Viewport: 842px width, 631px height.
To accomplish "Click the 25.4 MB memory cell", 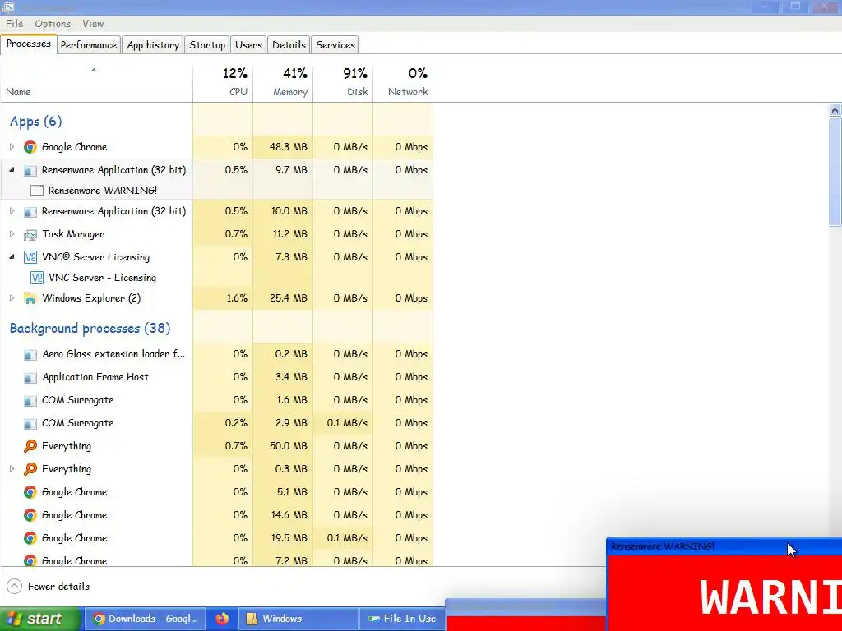I will (283, 298).
